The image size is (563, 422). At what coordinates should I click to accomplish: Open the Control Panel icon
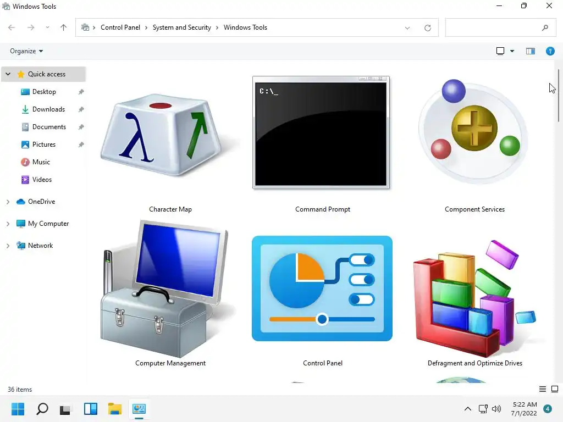pyautogui.click(x=322, y=288)
